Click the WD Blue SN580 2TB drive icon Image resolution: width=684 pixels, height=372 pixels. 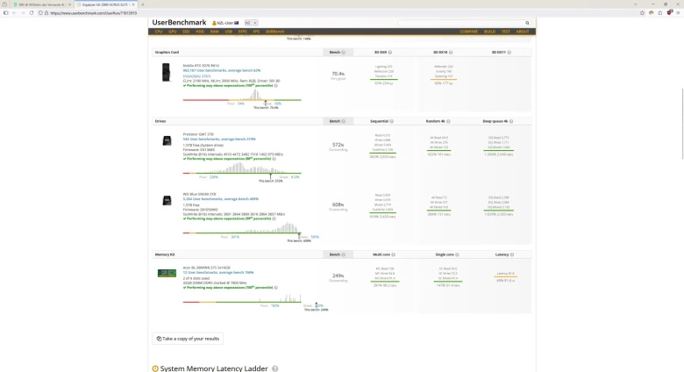click(167, 201)
